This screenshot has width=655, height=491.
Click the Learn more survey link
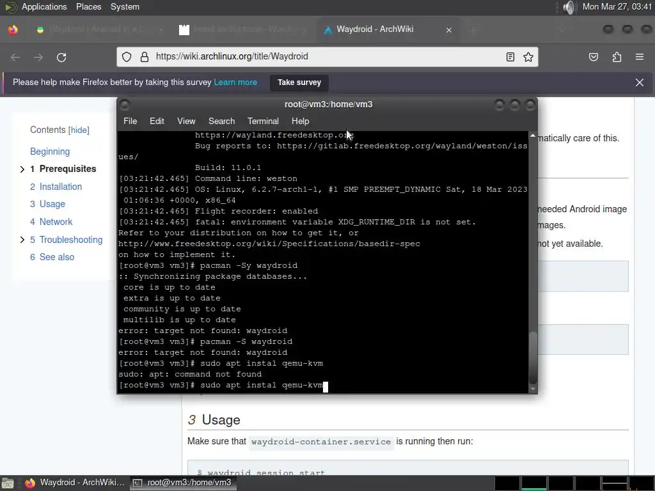pyautogui.click(x=235, y=82)
